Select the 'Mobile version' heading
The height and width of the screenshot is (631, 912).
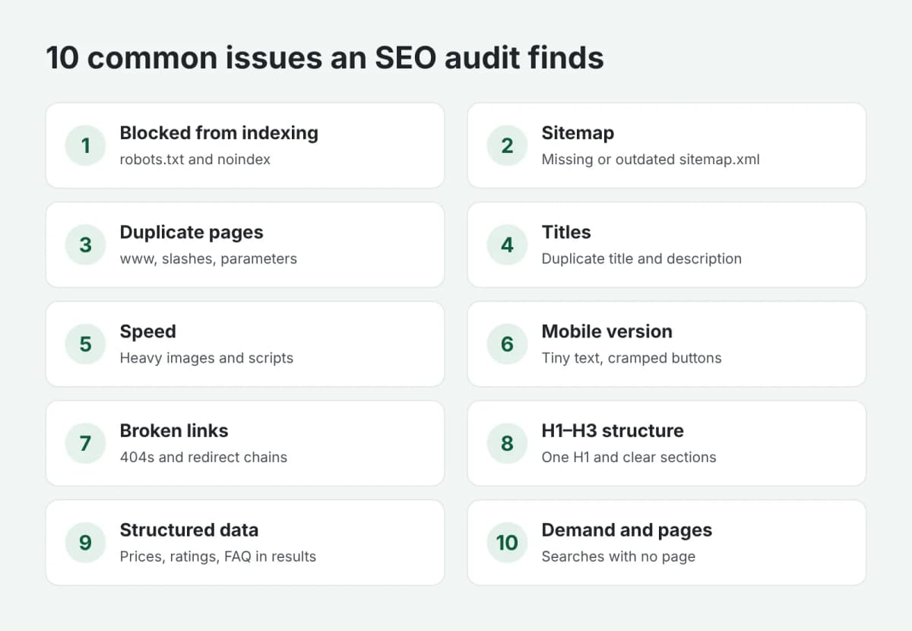(607, 331)
